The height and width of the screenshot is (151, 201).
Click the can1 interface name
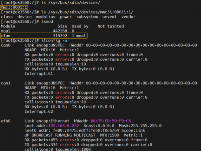coord(6,83)
